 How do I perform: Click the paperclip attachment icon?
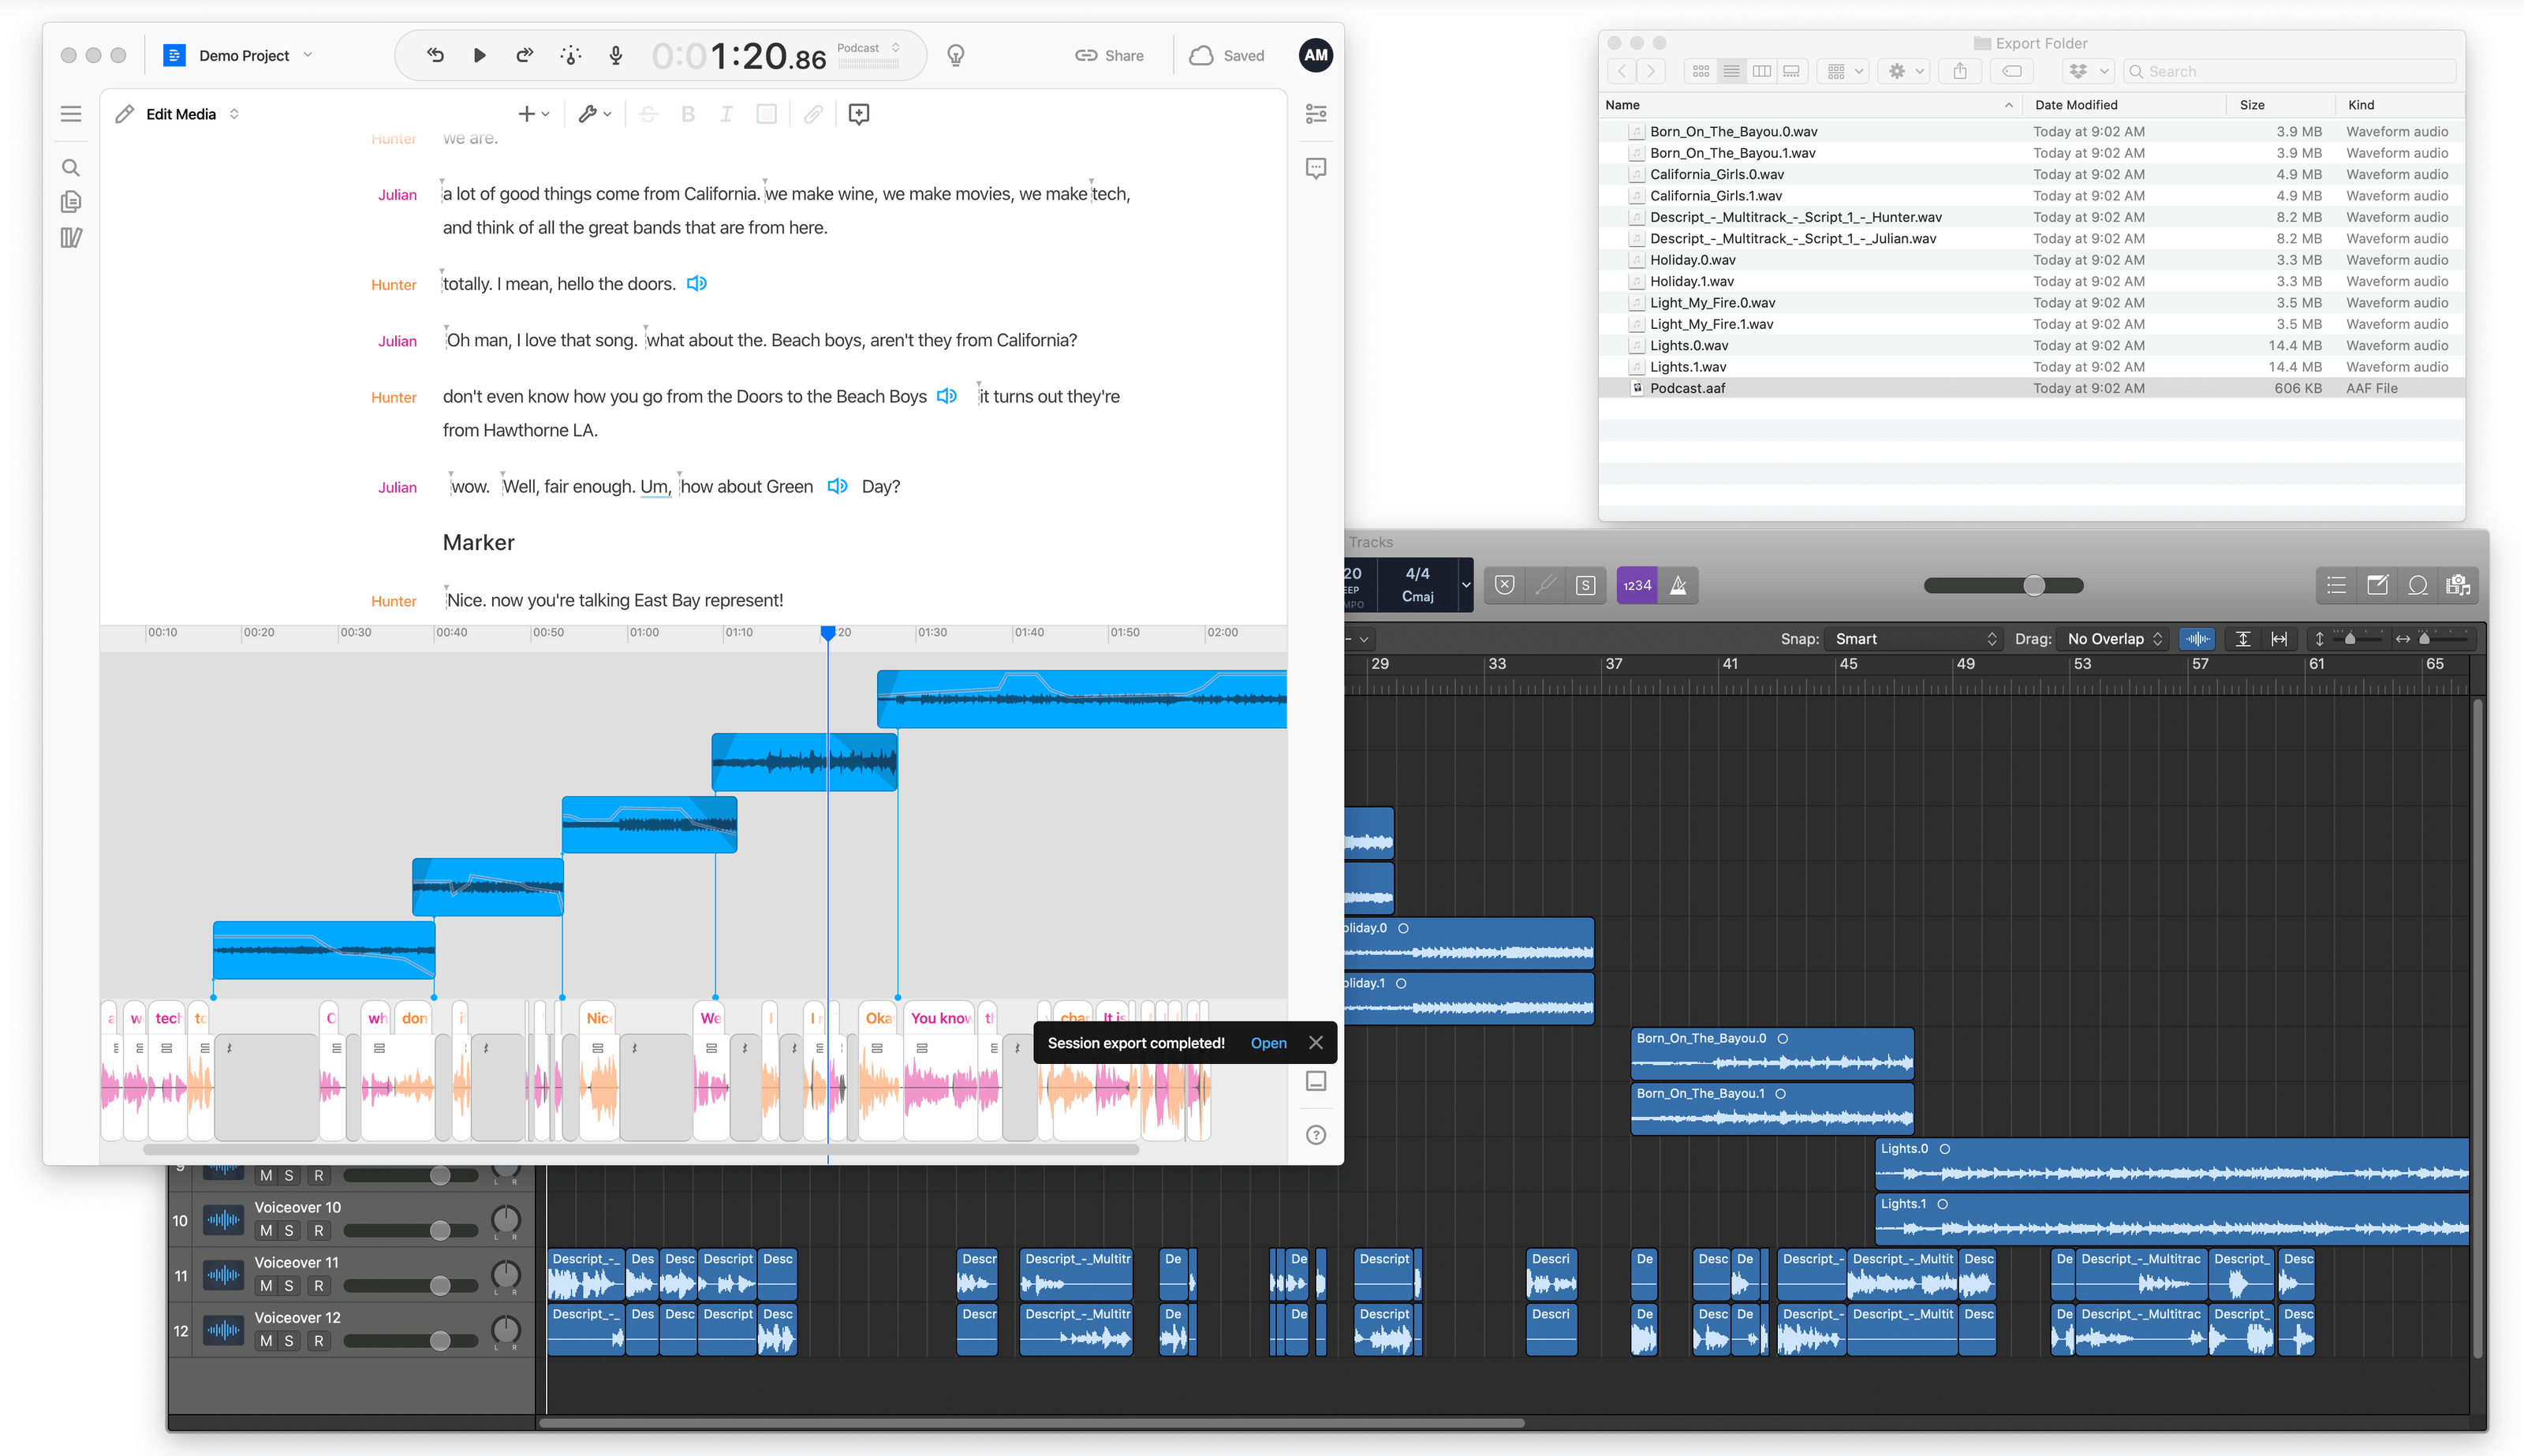point(812,114)
